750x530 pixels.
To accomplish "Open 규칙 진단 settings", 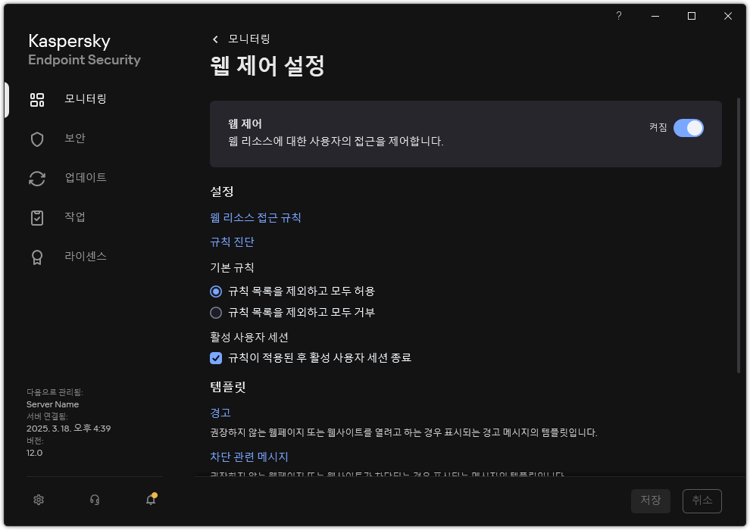I will pos(231,242).
